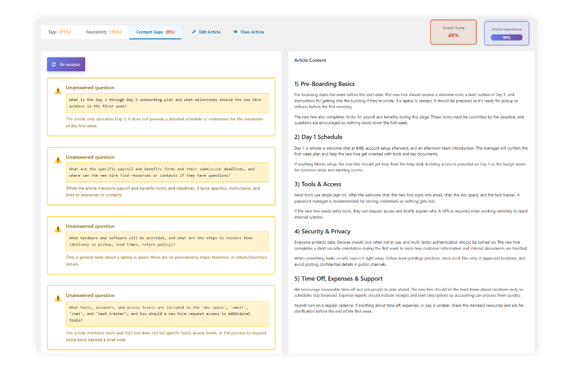Click the Article Importance 99% progress bar

pyautogui.click(x=506, y=38)
